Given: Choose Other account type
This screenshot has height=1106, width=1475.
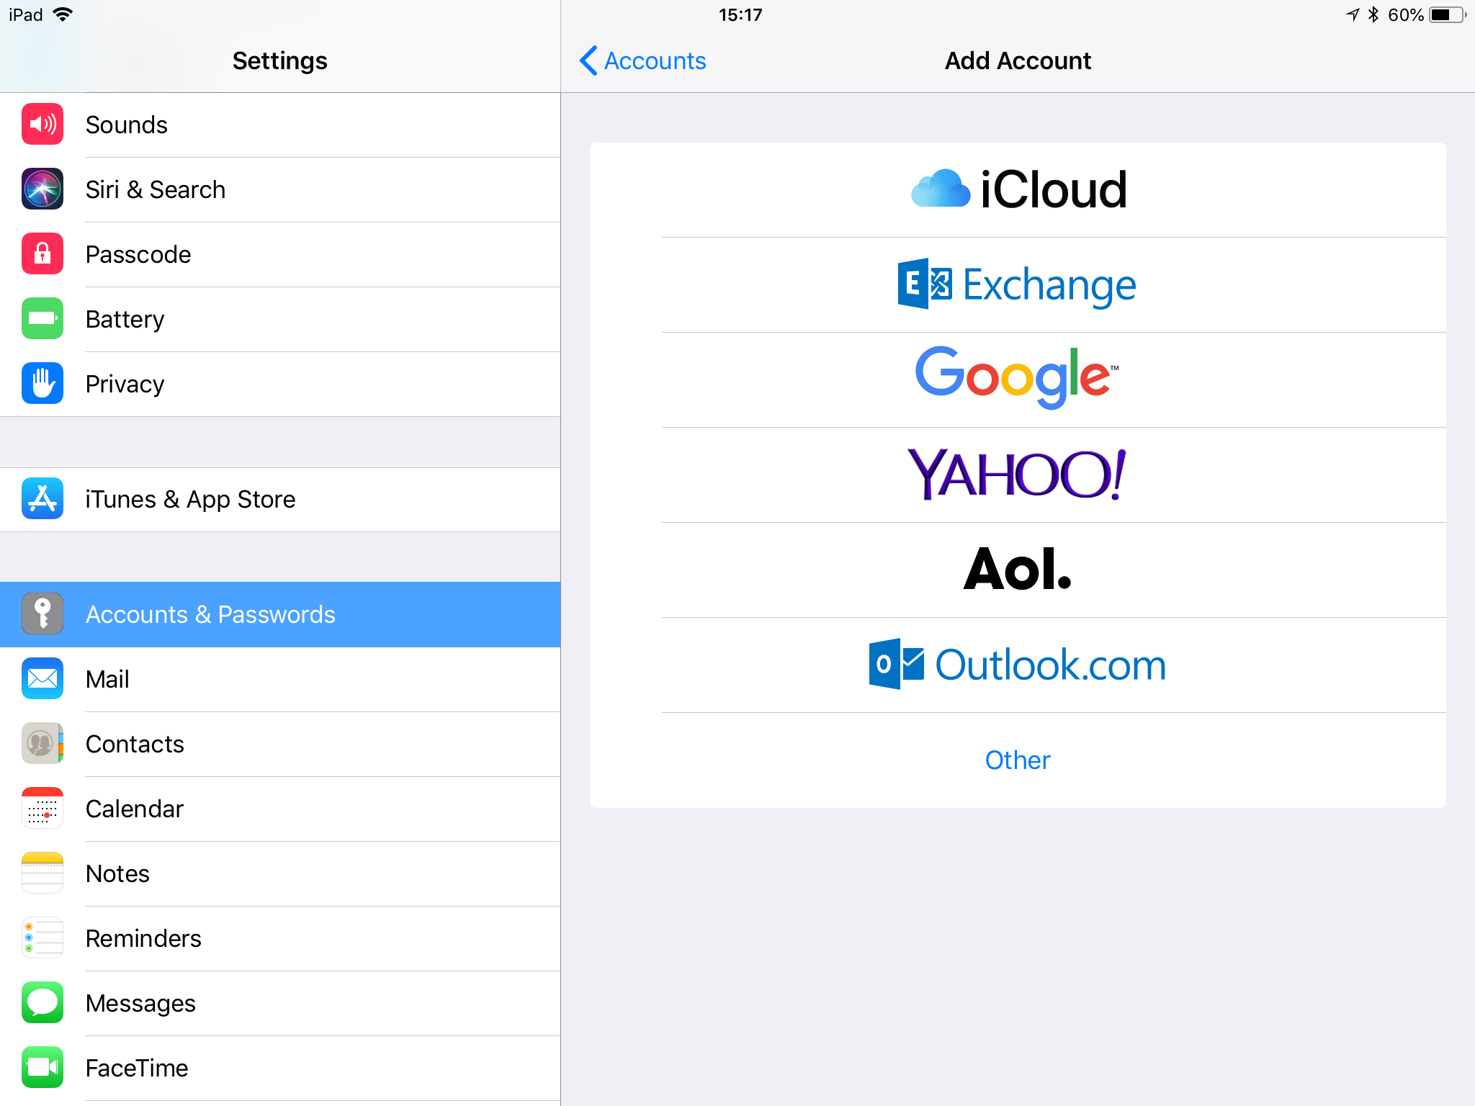Looking at the screenshot, I should pyautogui.click(x=1018, y=760).
